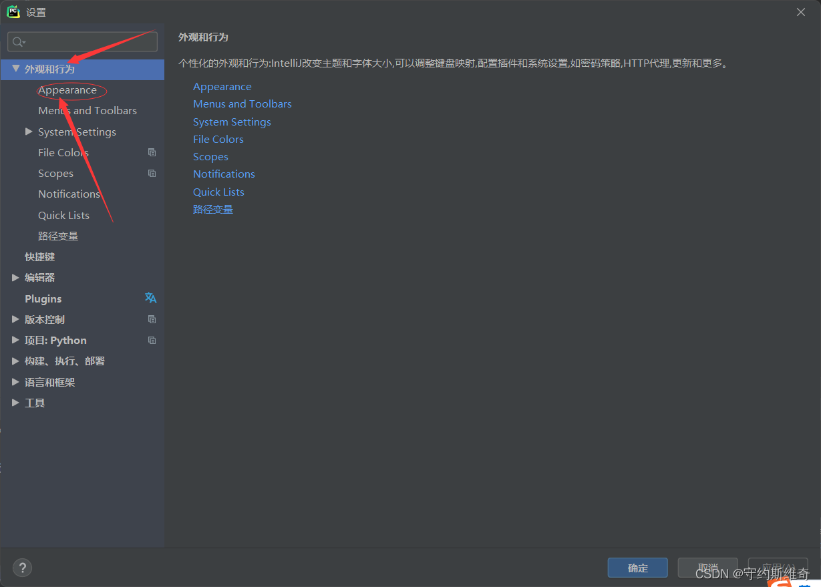Click the help question mark icon
821x587 pixels.
click(x=22, y=568)
